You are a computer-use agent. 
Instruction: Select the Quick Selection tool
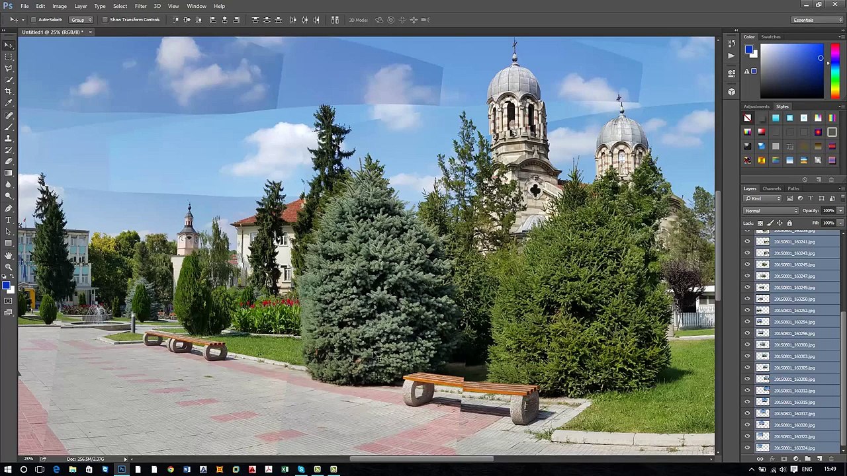tap(9, 80)
